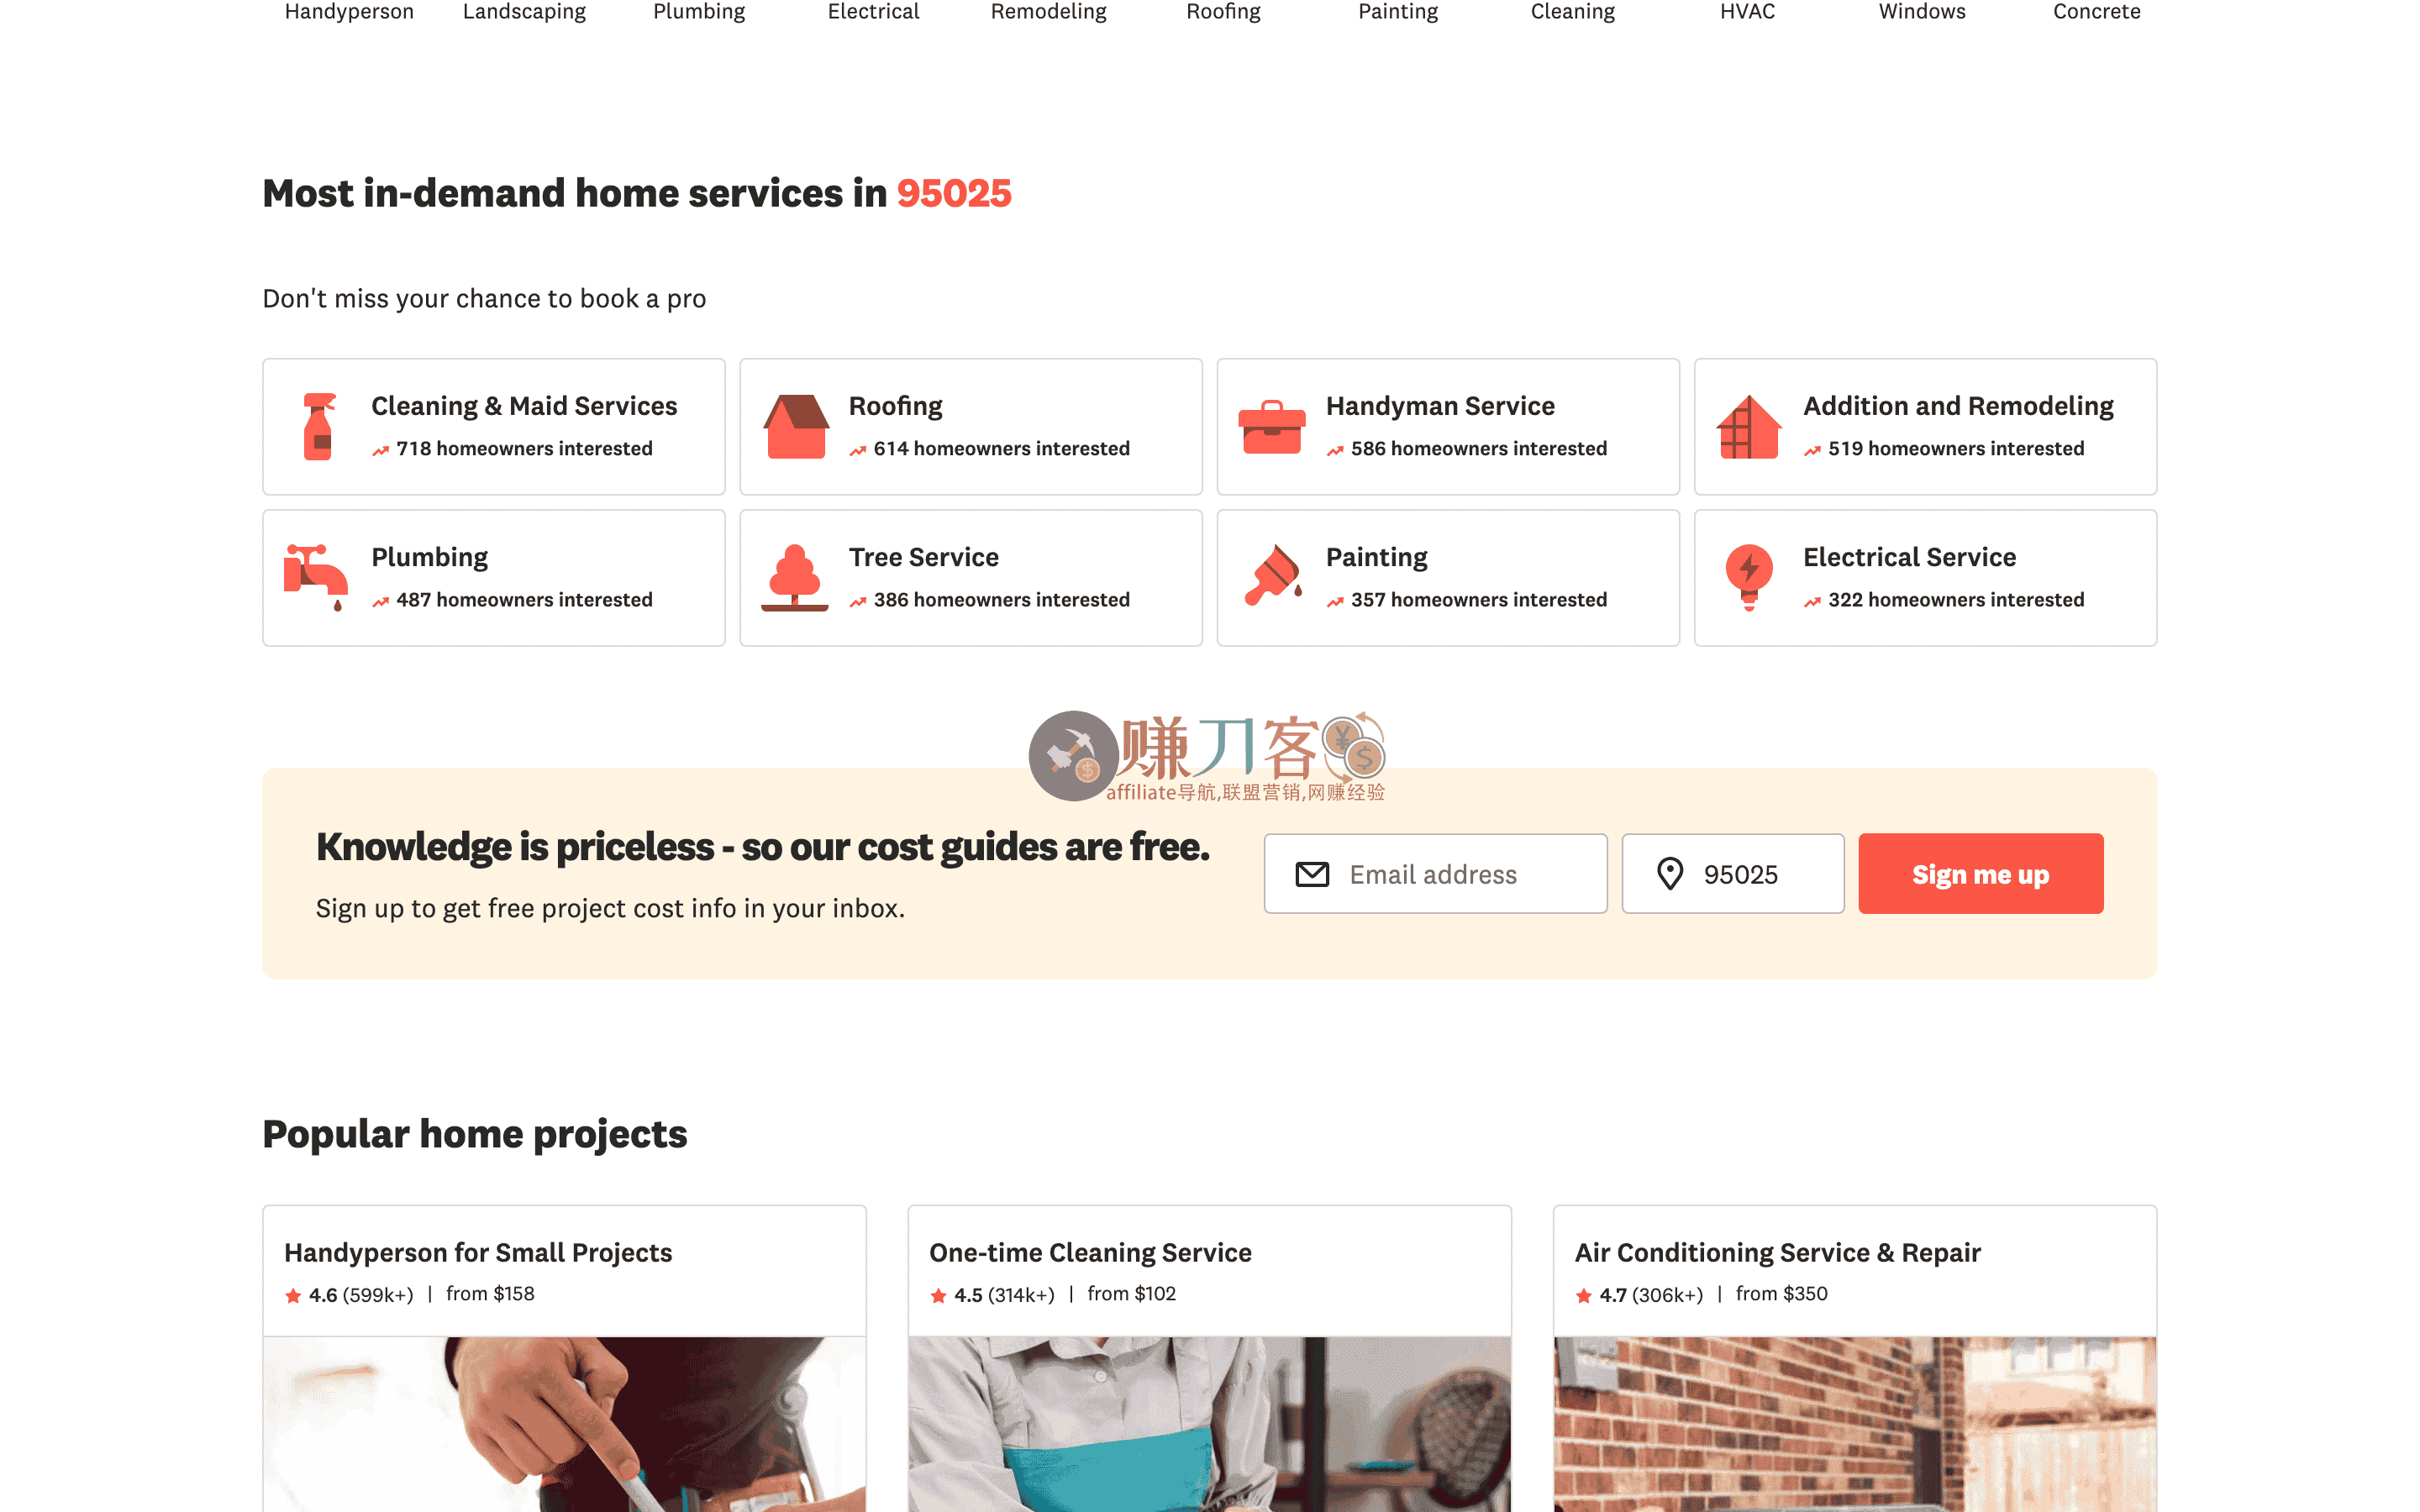Click the Plumbing faucet icon
Viewport: 2420px width, 1512px height.
point(316,578)
